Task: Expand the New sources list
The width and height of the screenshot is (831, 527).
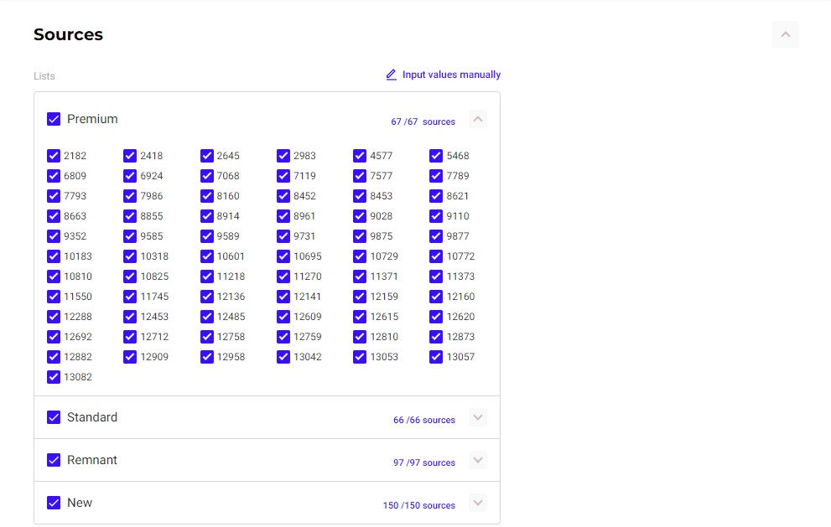Action: [478, 503]
